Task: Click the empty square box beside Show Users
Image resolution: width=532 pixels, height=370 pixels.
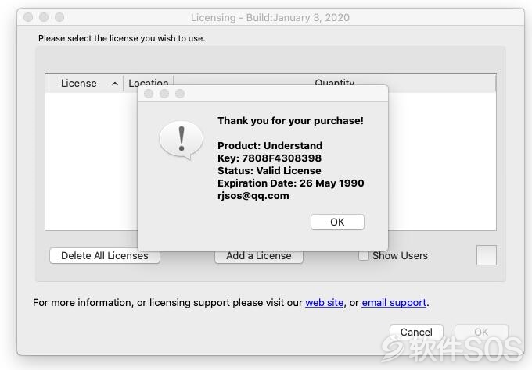Action: [486, 255]
